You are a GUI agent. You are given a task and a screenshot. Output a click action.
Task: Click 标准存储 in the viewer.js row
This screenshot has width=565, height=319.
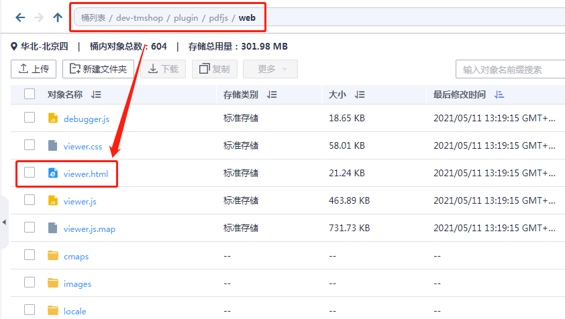click(241, 200)
